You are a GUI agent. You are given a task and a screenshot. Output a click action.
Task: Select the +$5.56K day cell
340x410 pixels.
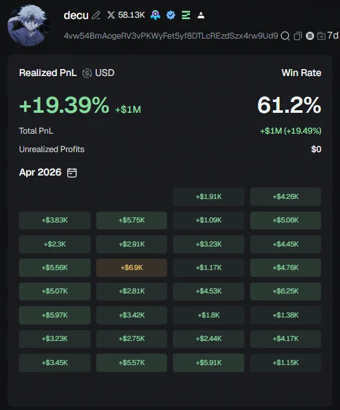pos(54,268)
